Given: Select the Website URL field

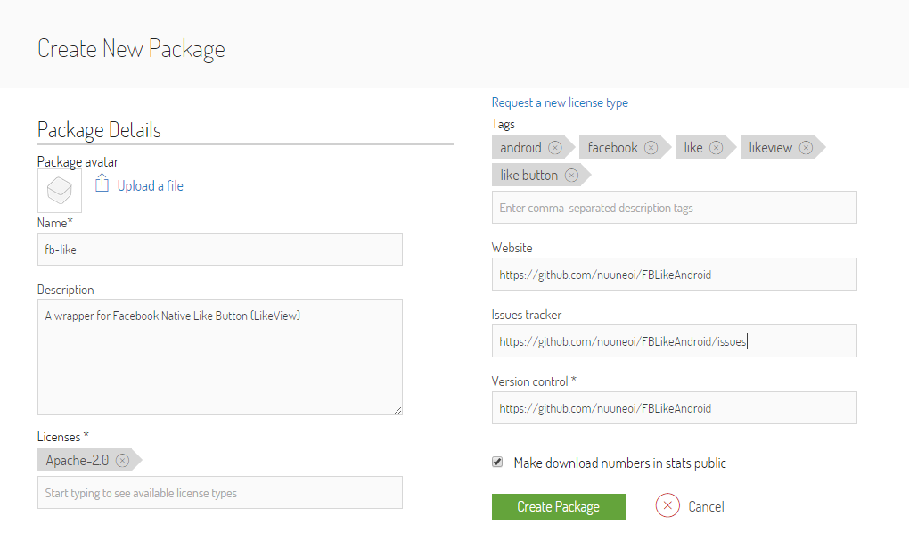Looking at the screenshot, I should click(x=674, y=275).
